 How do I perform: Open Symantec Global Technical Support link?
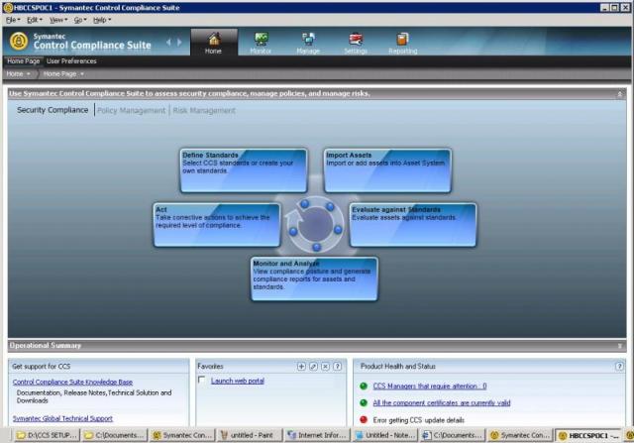click(62, 418)
